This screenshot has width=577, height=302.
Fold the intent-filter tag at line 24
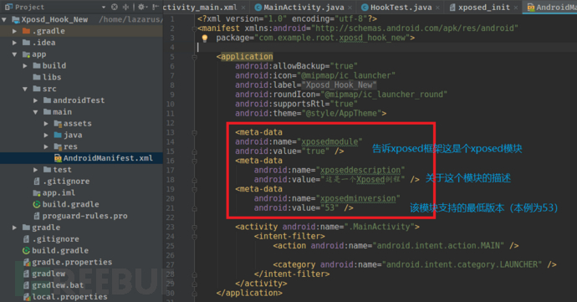point(194,237)
